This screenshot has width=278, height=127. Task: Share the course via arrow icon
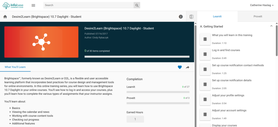point(188,67)
